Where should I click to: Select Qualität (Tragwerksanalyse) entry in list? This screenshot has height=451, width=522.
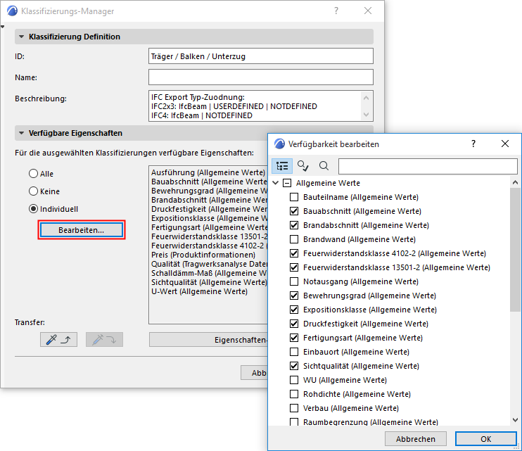[209, 264]
